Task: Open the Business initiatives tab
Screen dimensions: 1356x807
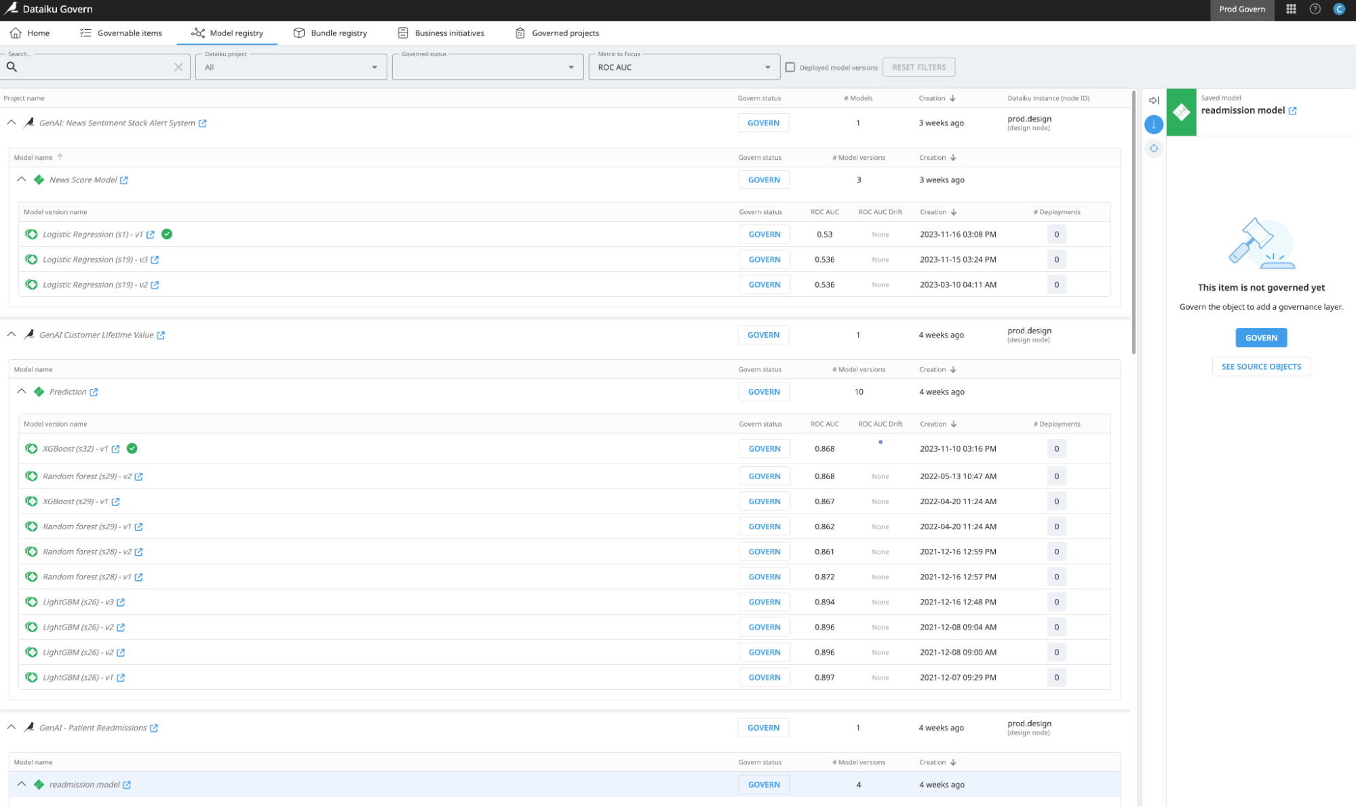Action: point(448,33)
